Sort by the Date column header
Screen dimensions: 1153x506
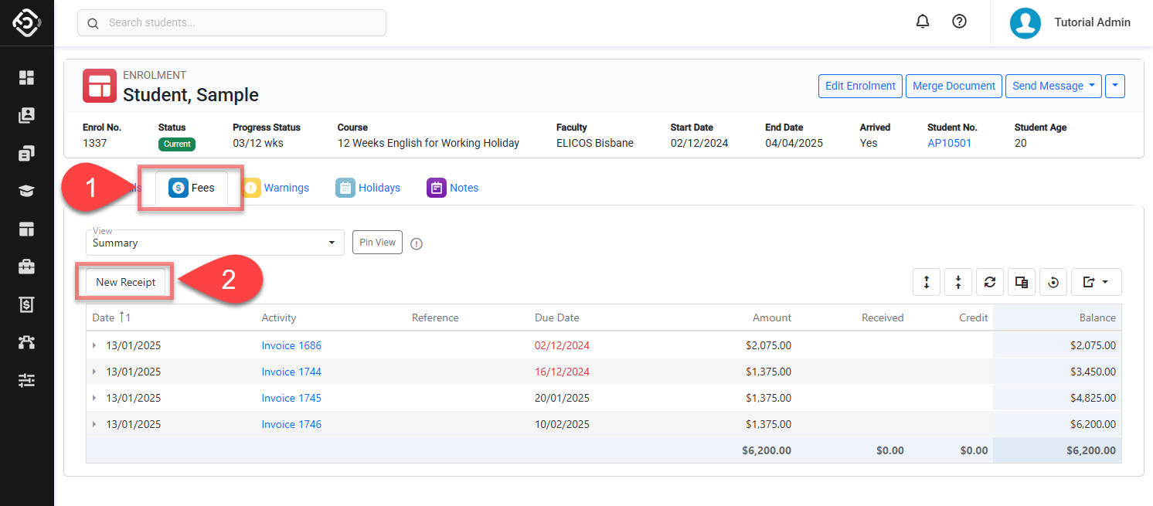click(x=104, y=318)
